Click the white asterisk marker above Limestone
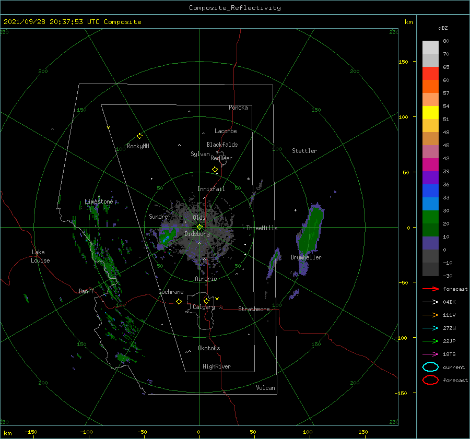This screenshot has width=470, height=439. coord(99,197)
